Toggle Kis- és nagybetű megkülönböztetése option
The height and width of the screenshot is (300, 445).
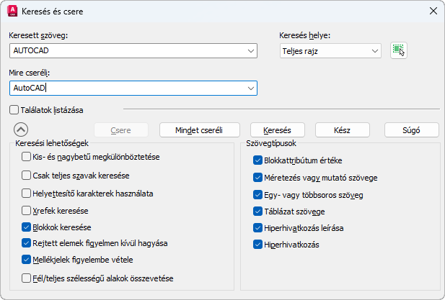pyautogui.click(x=27, y=157)
